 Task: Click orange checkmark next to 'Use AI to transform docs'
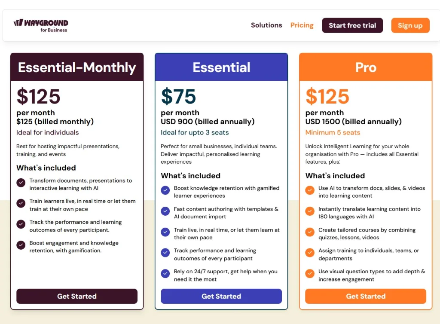point(309,190)
